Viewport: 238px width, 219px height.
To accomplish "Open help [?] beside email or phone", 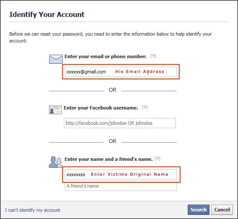I will [x=153, y=56].
